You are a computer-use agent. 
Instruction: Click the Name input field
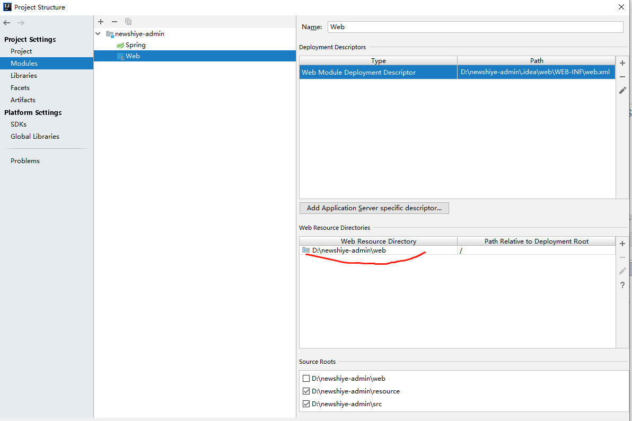pyautogui.click(x=476, y=27)
